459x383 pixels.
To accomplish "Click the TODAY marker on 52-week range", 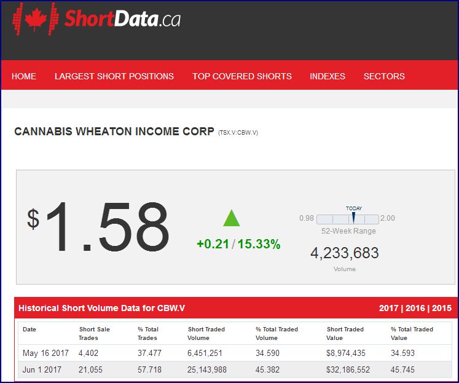I will point(353,216).
